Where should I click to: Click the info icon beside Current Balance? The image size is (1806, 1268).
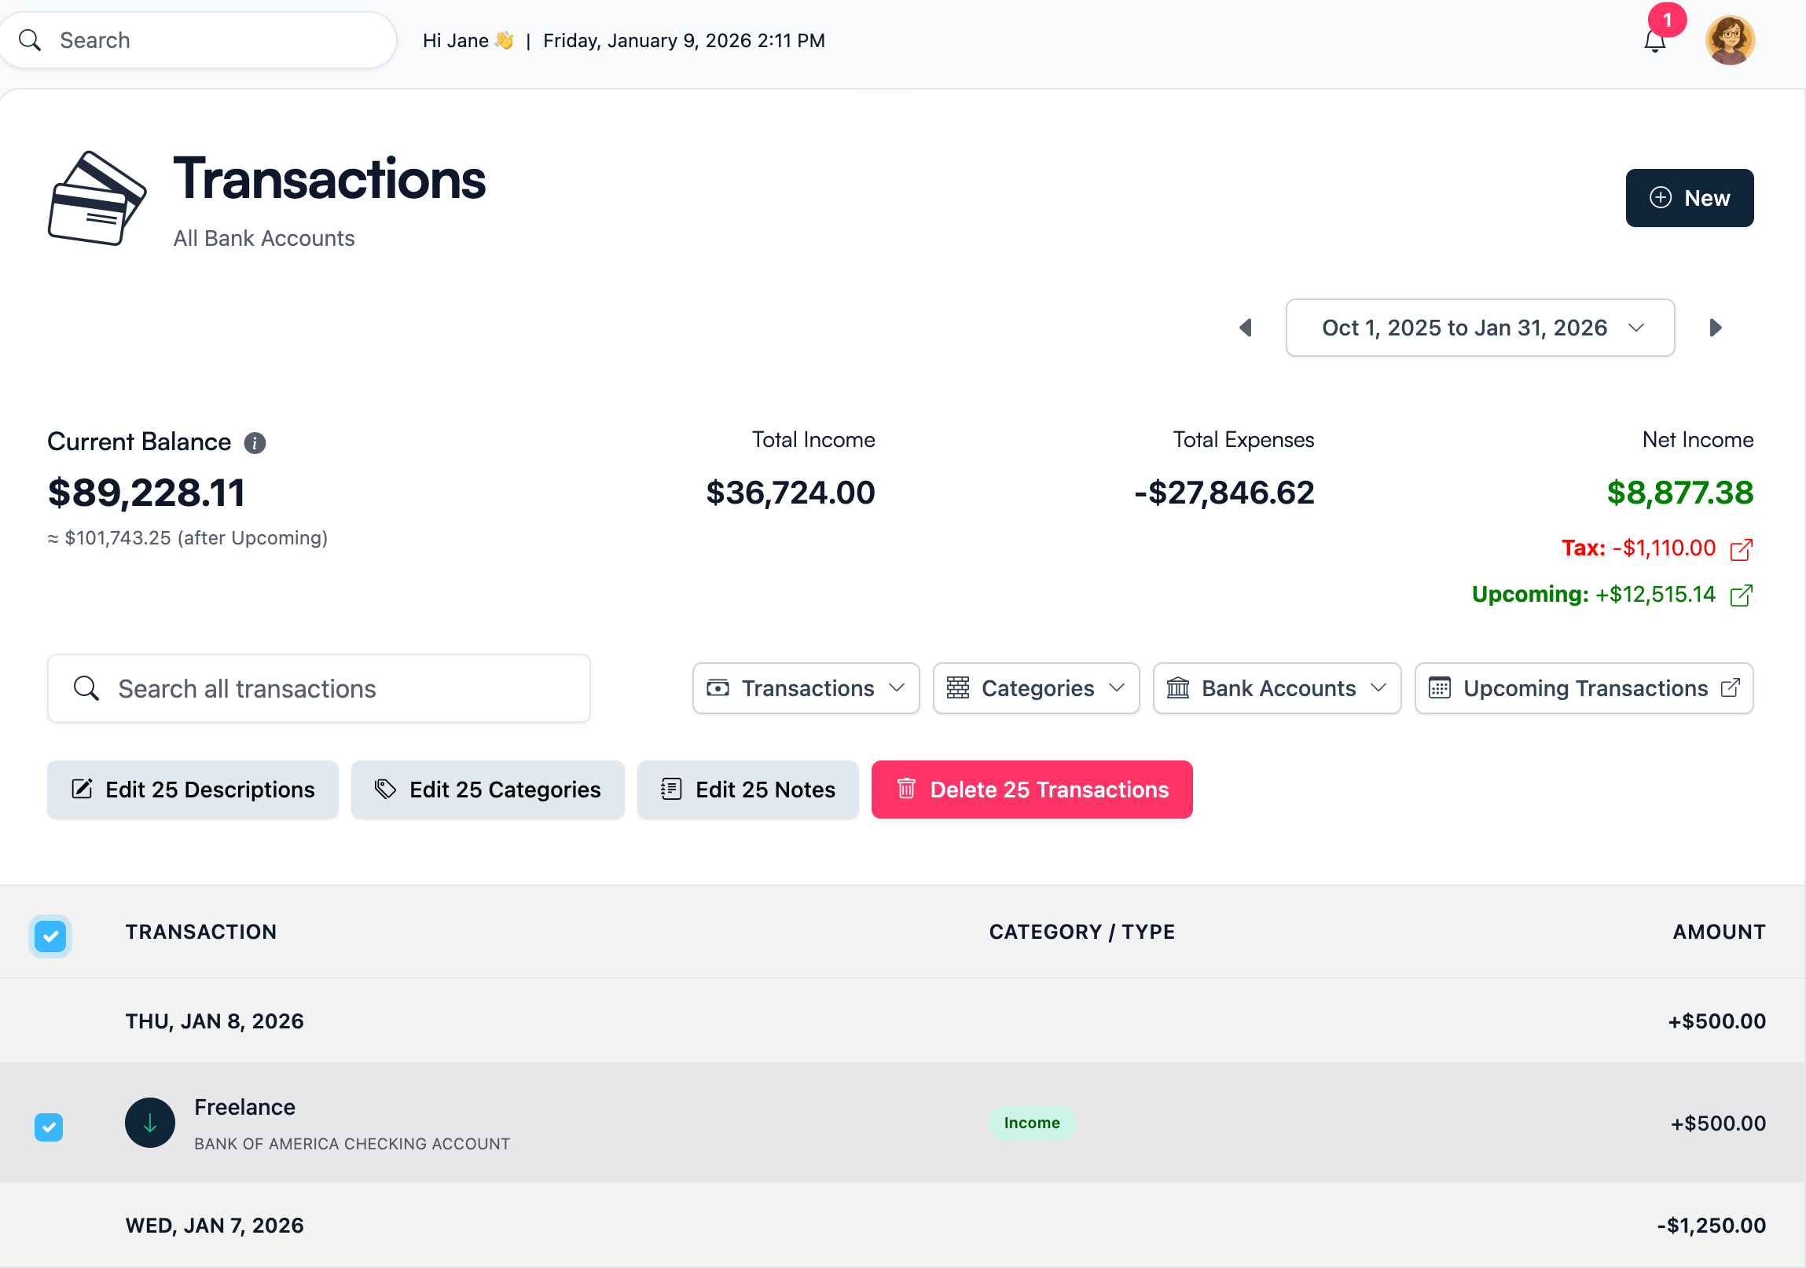tap(254, 442)
